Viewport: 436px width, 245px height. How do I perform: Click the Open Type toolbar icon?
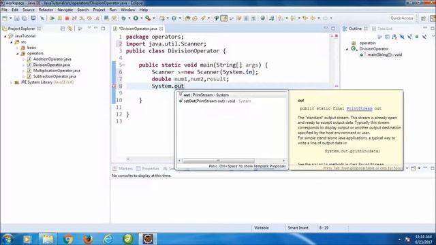pos(187,18)
